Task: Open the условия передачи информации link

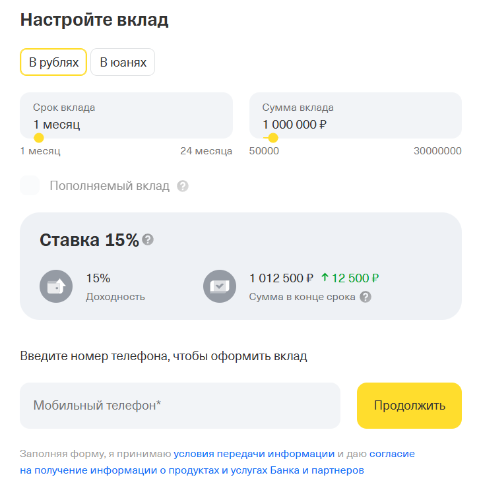Action: 254,454
